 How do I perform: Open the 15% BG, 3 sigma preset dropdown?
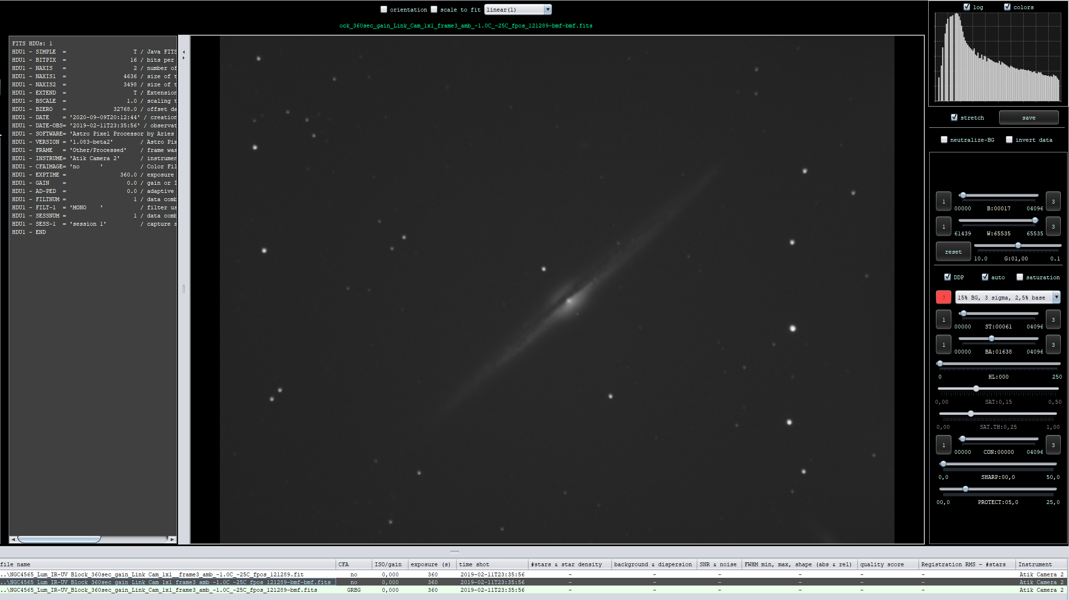click(1056, 298)
